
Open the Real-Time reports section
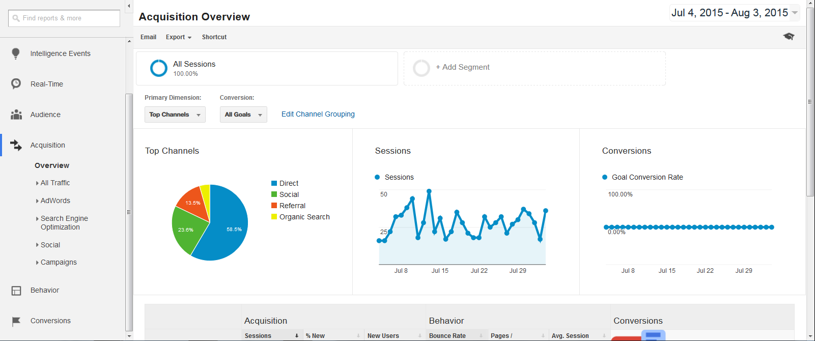[x=47, y=84]
